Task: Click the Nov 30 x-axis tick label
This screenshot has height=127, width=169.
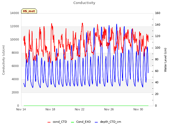Action: click(138, 109)
